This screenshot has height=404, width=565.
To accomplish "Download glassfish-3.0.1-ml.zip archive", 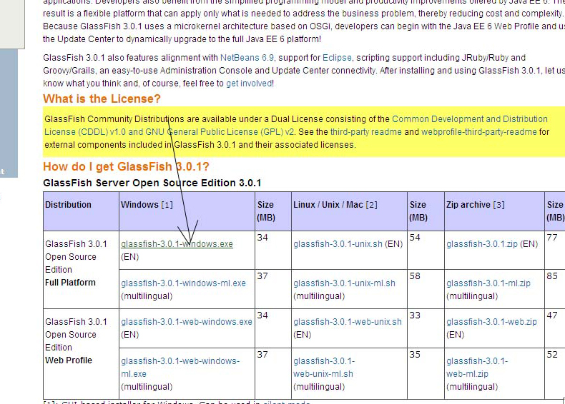I will point(488,283).
